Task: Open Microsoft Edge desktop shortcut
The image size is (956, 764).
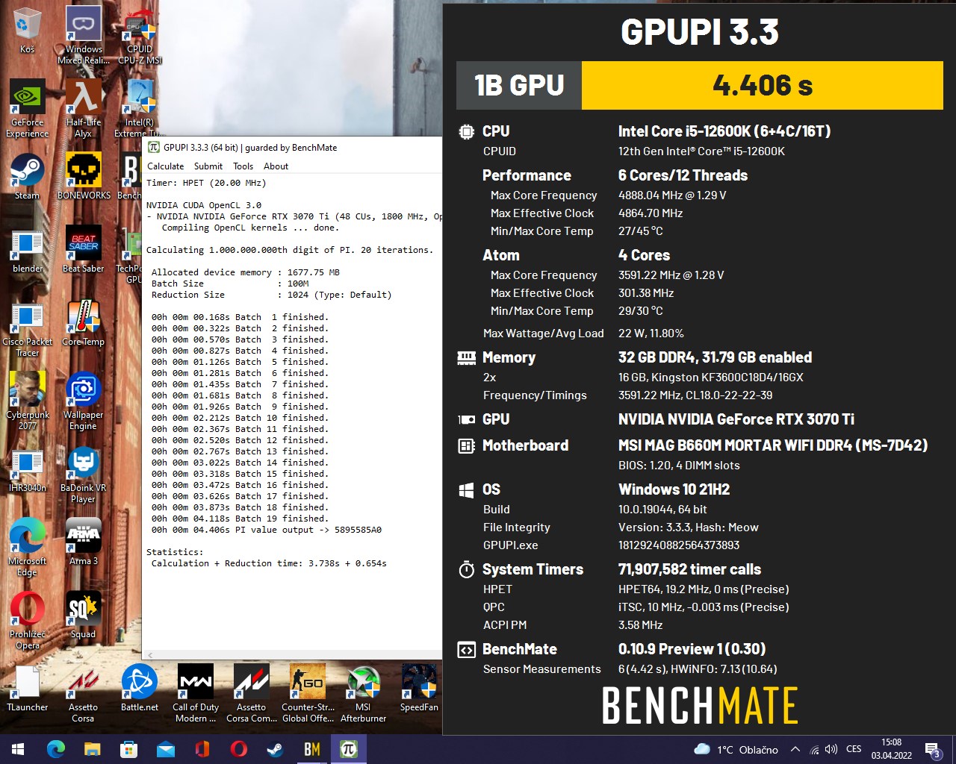Action: pos(28,547)
